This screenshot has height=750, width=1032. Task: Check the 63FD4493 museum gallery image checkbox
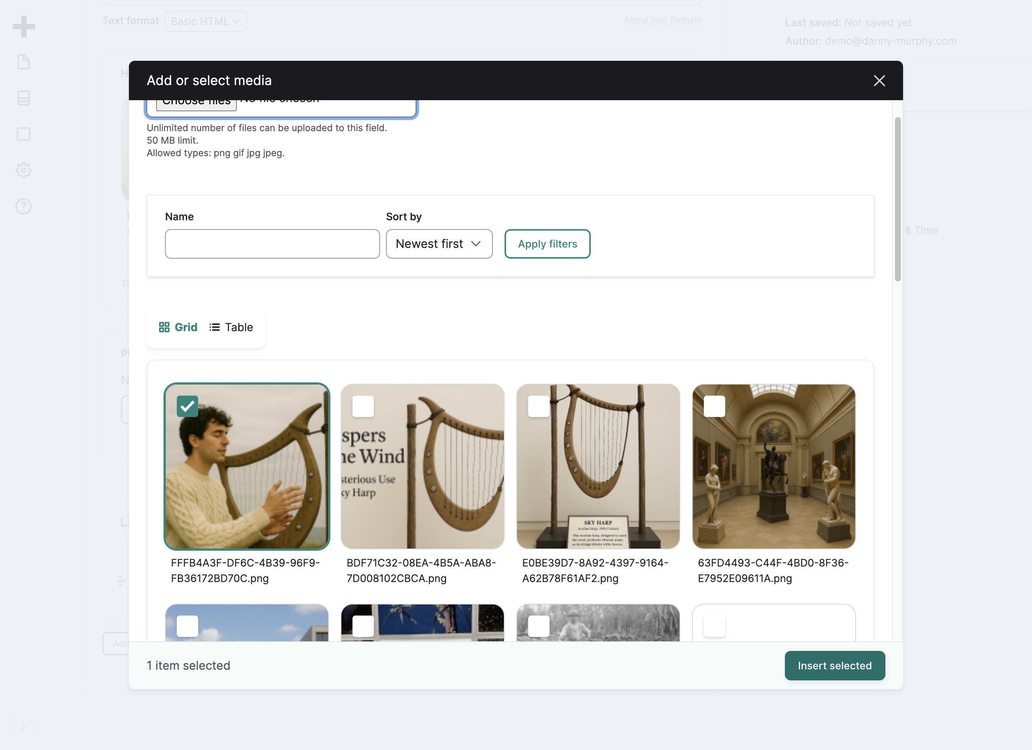click(715, 406)
